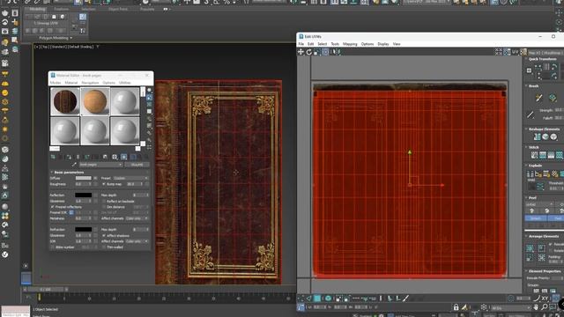Click the blue left Peel button
The width and height of the screenshot is (564, 317).
(x=536, y=218)
